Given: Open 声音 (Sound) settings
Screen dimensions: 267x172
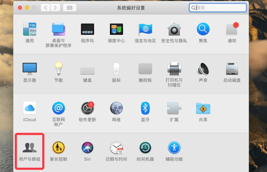Looking at the screenshot, I should tap(203, 71).
